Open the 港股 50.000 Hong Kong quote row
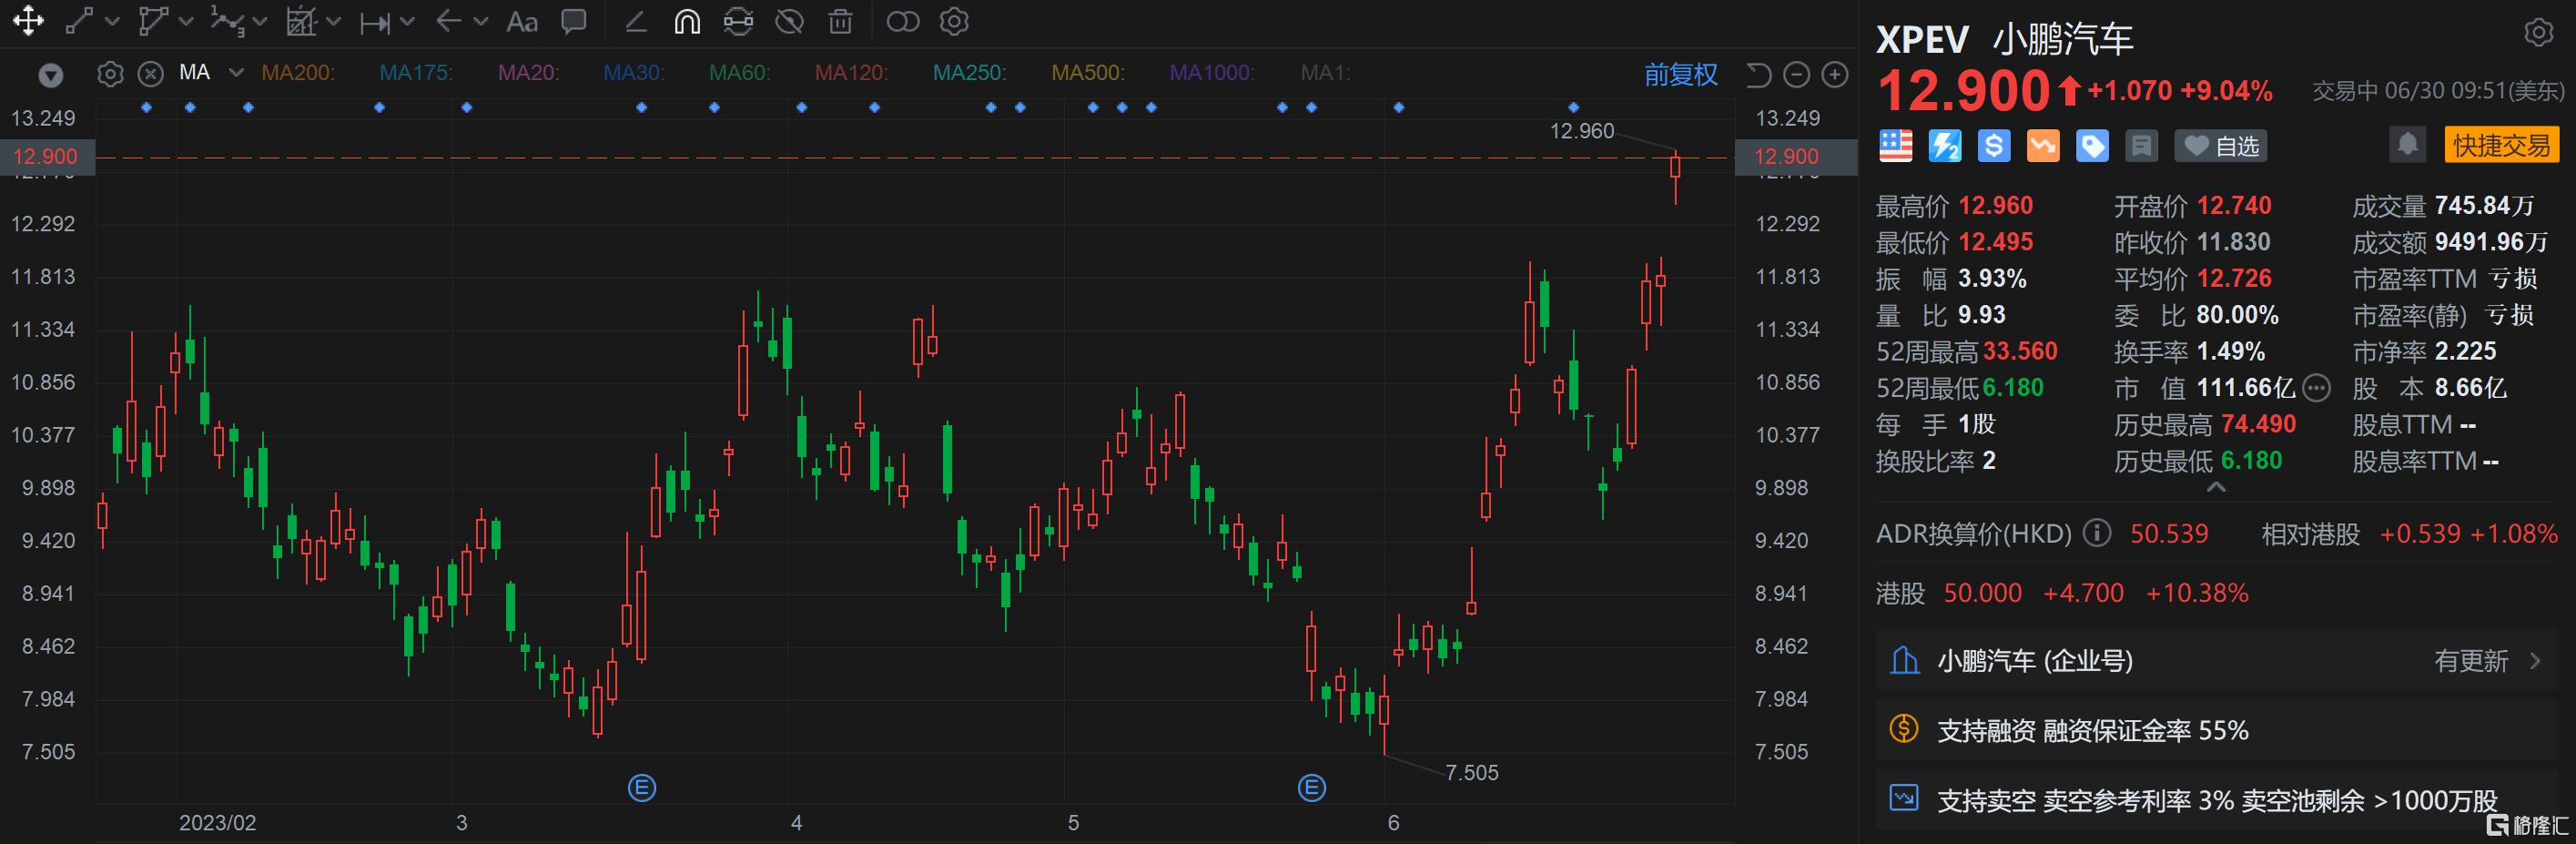 coord(2216,593)
